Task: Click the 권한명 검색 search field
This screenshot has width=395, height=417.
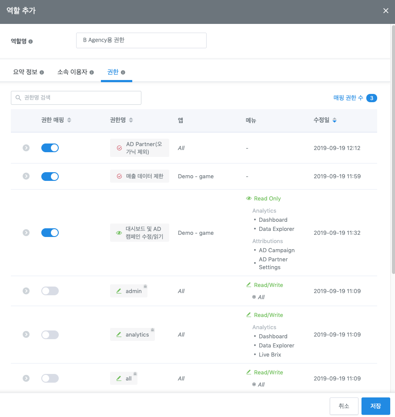Action: click(76, 98)
